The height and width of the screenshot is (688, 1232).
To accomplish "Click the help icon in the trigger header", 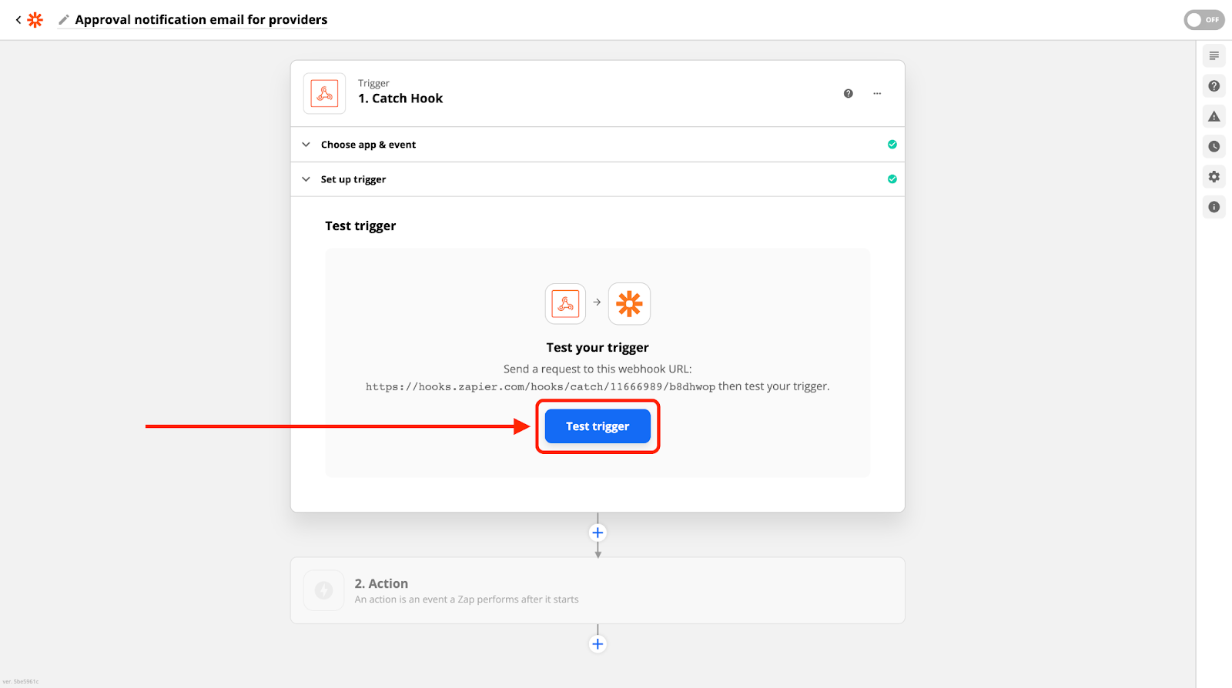I will (x=849, y=94).
